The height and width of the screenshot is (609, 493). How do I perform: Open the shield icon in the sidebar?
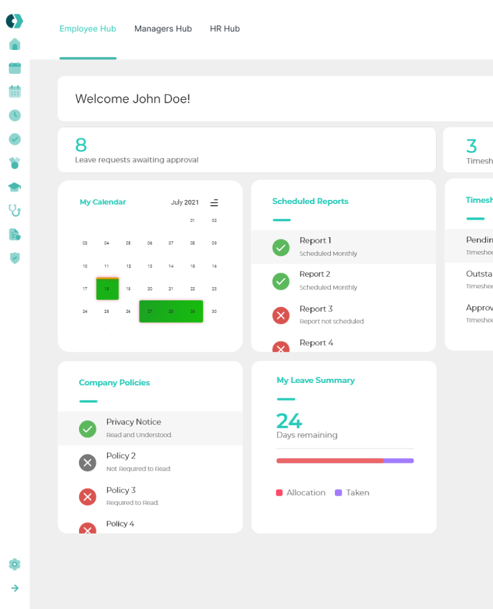[15, 258]
